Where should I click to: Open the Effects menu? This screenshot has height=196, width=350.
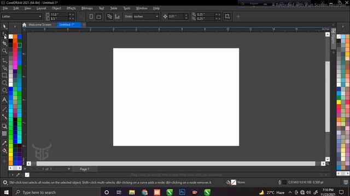pos(71,8)
